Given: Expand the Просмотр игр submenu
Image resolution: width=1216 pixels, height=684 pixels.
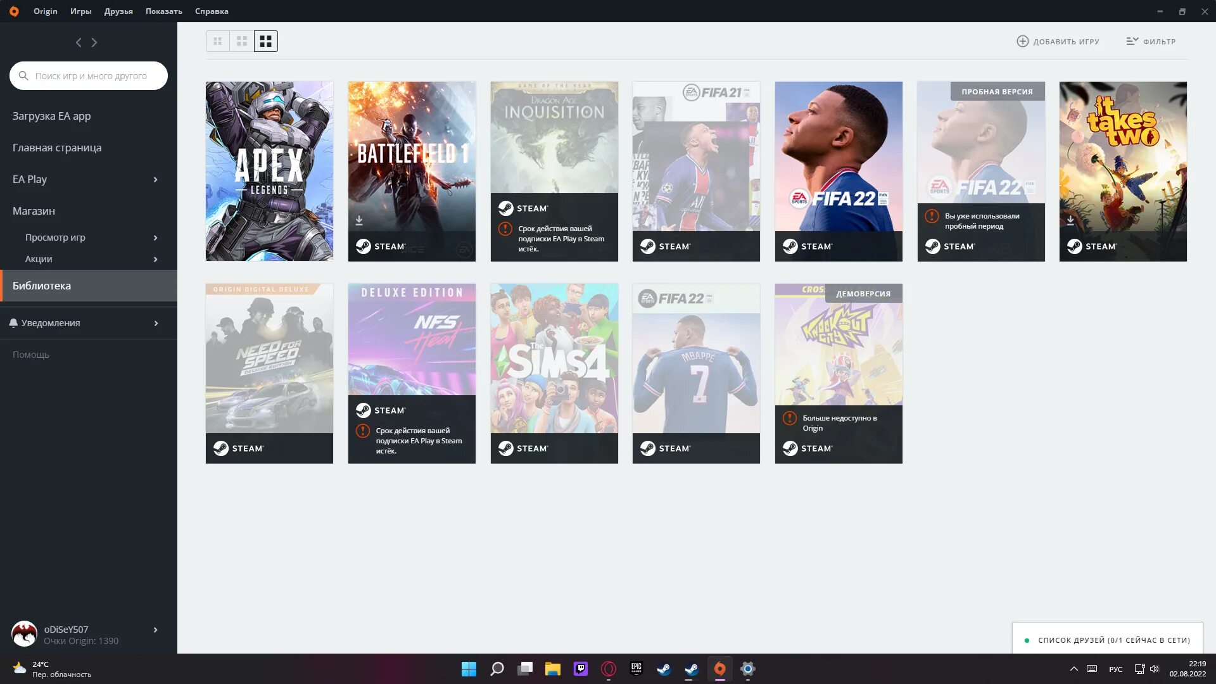Looking at the screenshot, I should click(x=156, y=238).
